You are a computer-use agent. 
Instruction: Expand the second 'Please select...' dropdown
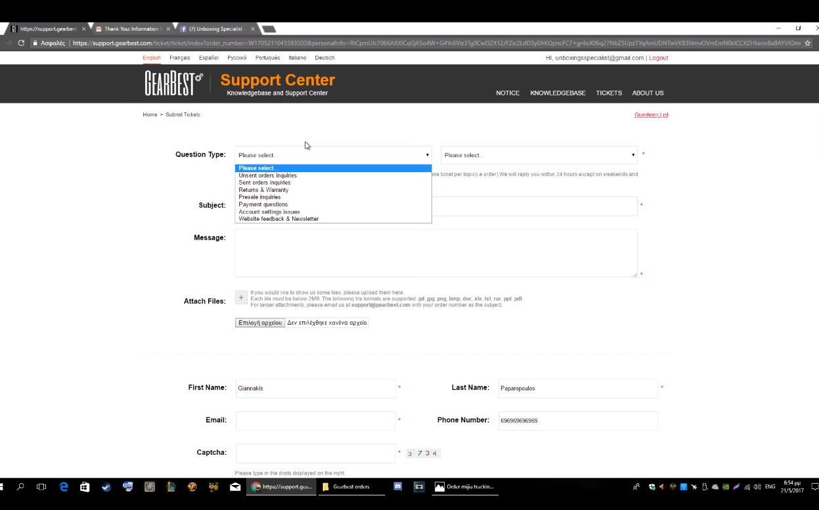(539, 155)
